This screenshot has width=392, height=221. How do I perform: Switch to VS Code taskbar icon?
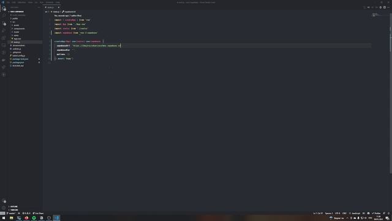[56, 219]
